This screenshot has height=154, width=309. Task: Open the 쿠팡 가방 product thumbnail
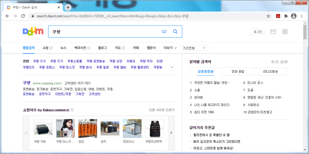[x=43, y=128]
